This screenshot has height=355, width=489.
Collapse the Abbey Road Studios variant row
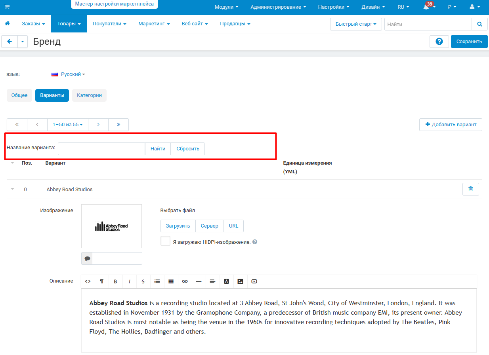point(12,189)
